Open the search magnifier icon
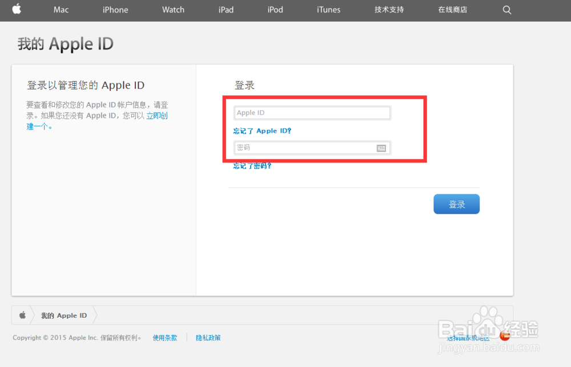Screen dimensions: 571x367 click(x=507, y=10)
